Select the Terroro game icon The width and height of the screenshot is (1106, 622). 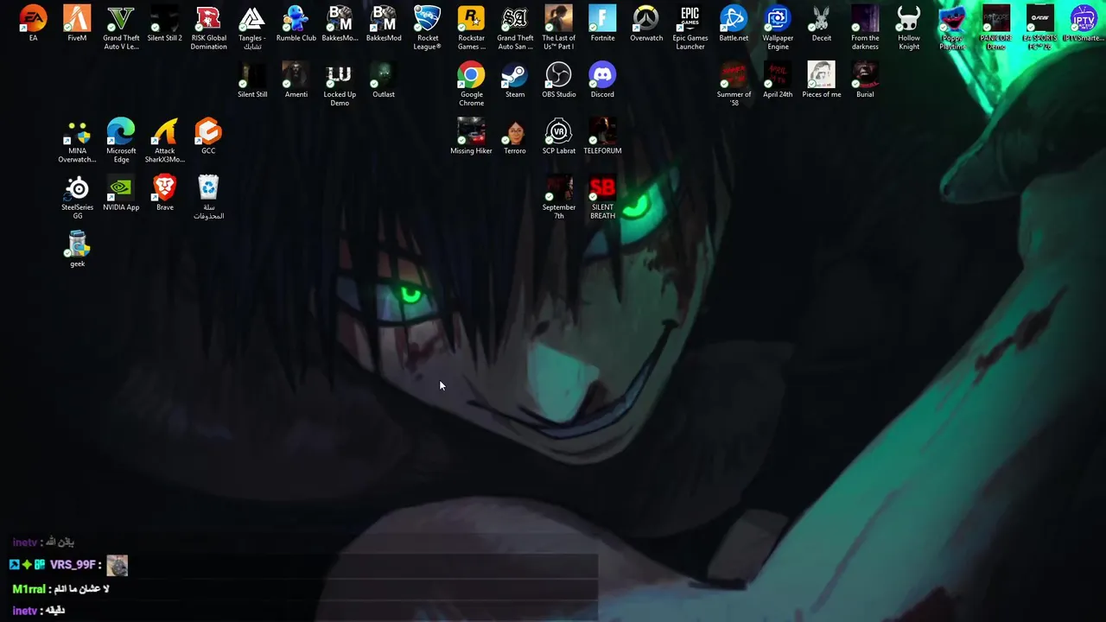(515, 132)
